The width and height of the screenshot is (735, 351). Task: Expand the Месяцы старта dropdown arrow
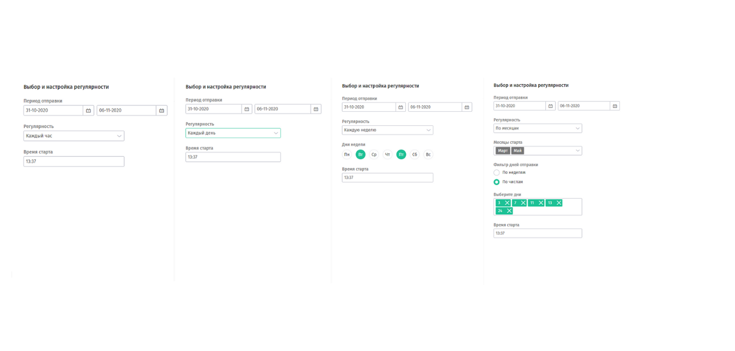(578, 151)
